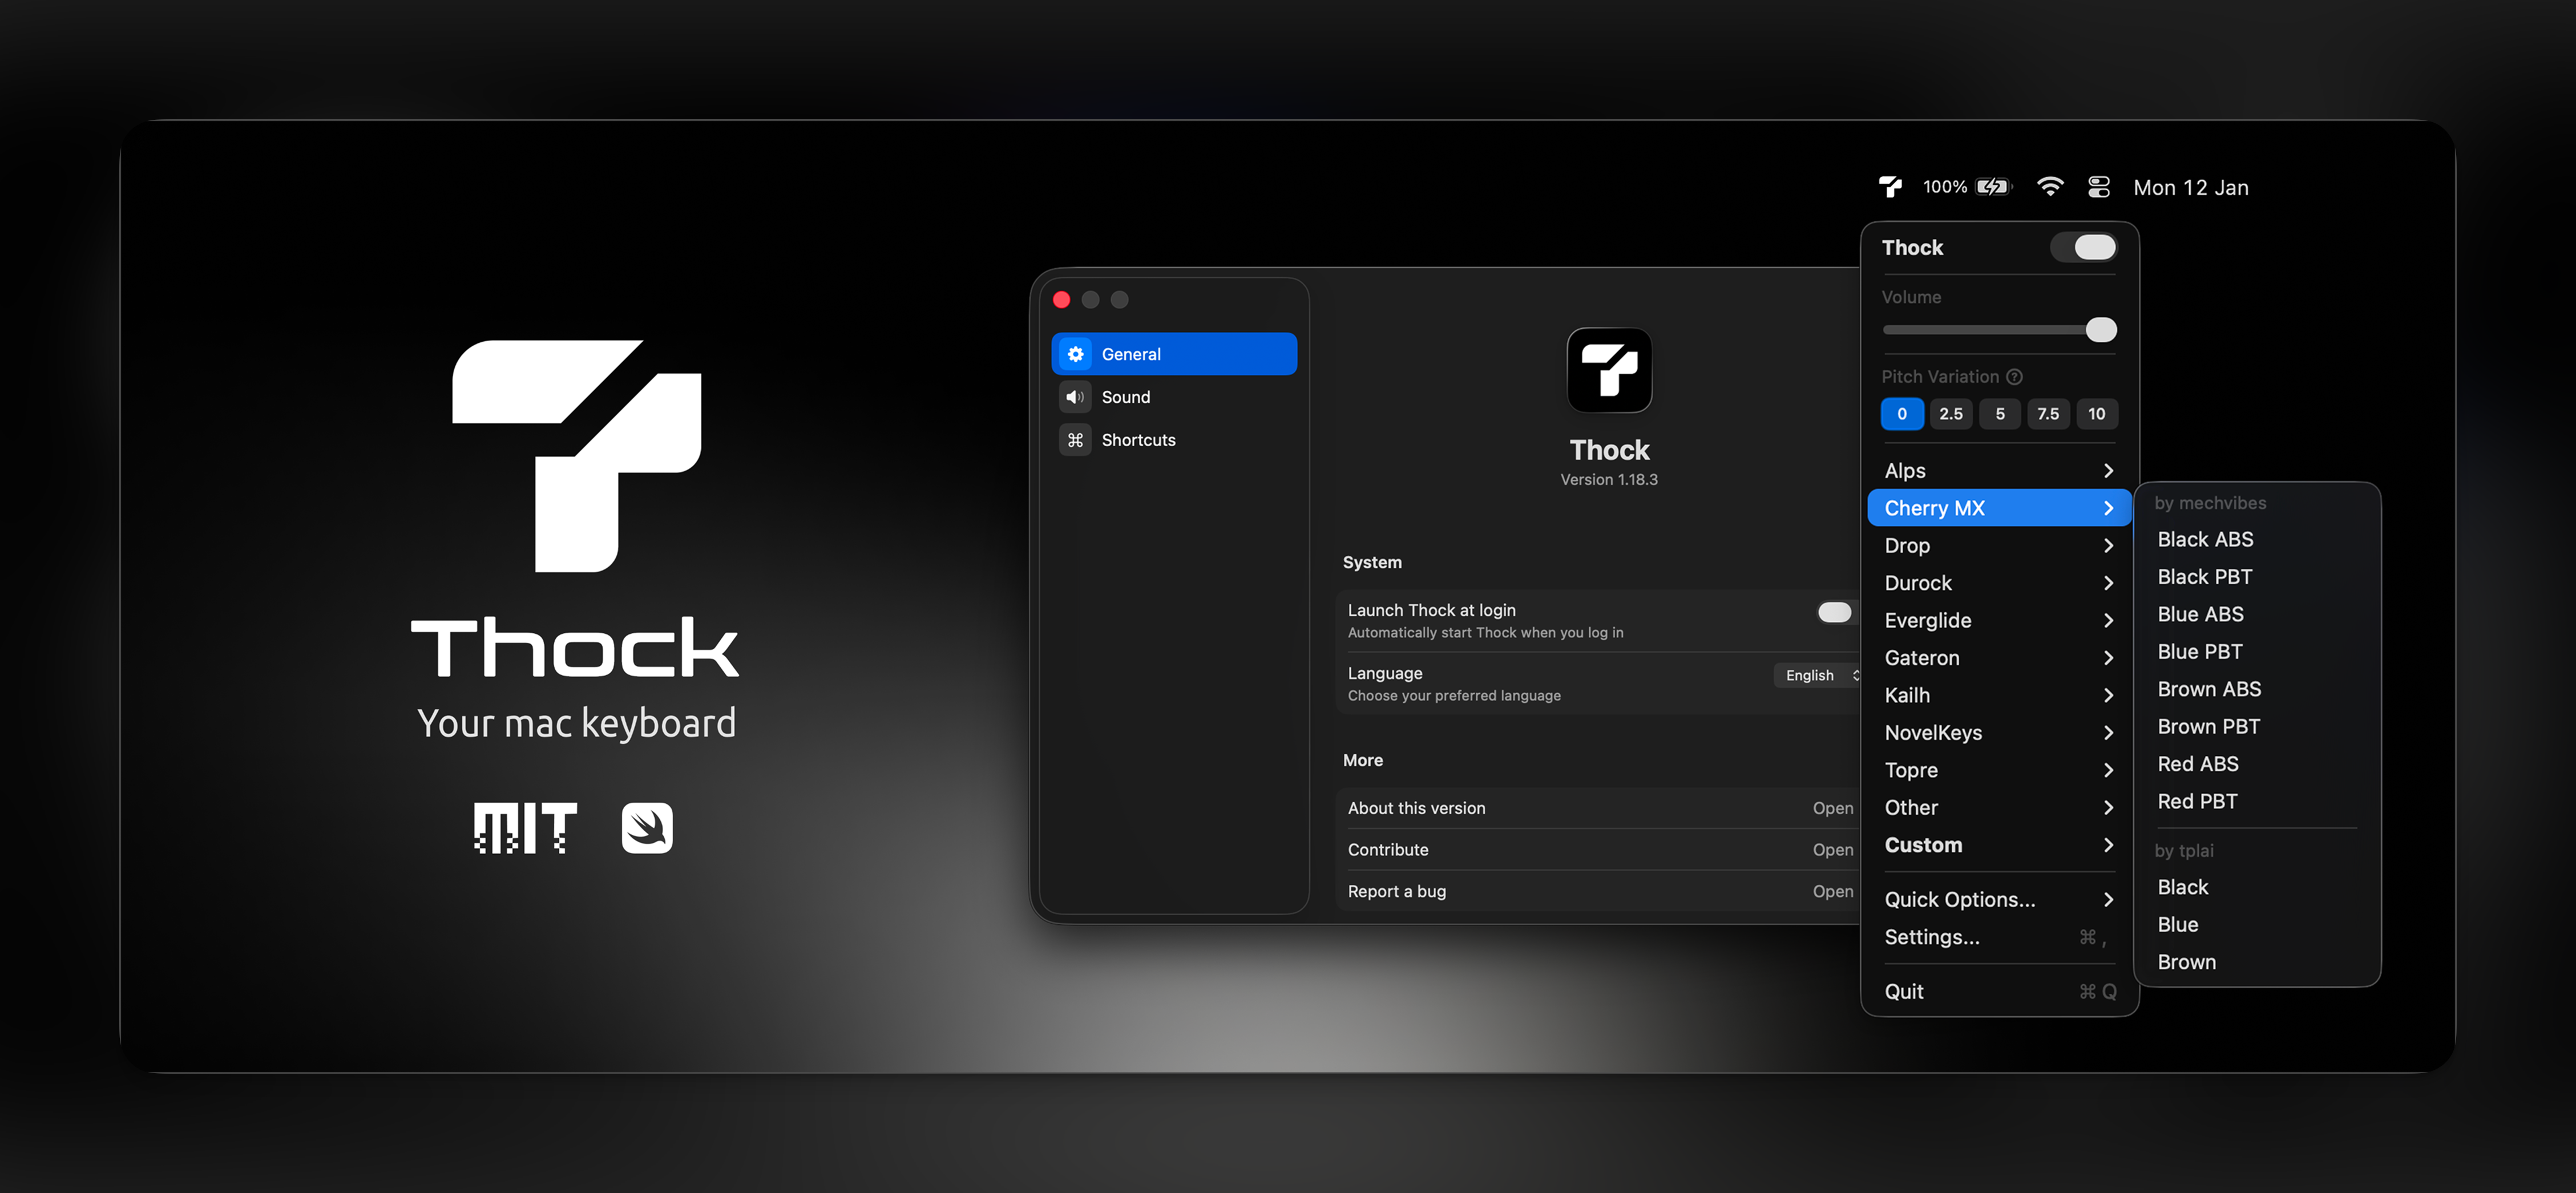Click Quit in the Thock menu
Image resolution: width=2576 pixels, height=1193 pixels.
[1904, 992]
